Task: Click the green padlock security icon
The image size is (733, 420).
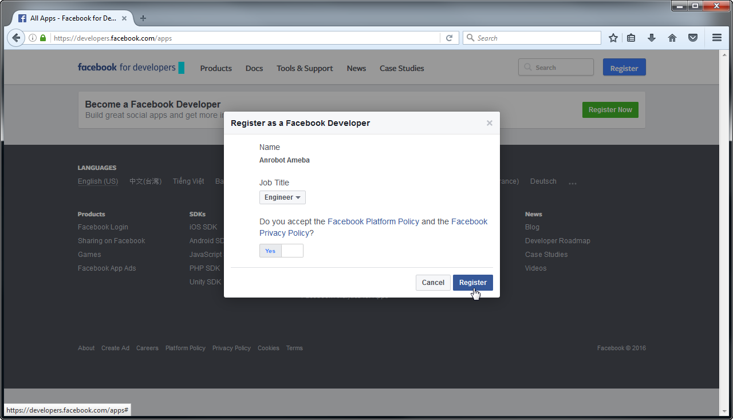Action: (x=42, y=38)
